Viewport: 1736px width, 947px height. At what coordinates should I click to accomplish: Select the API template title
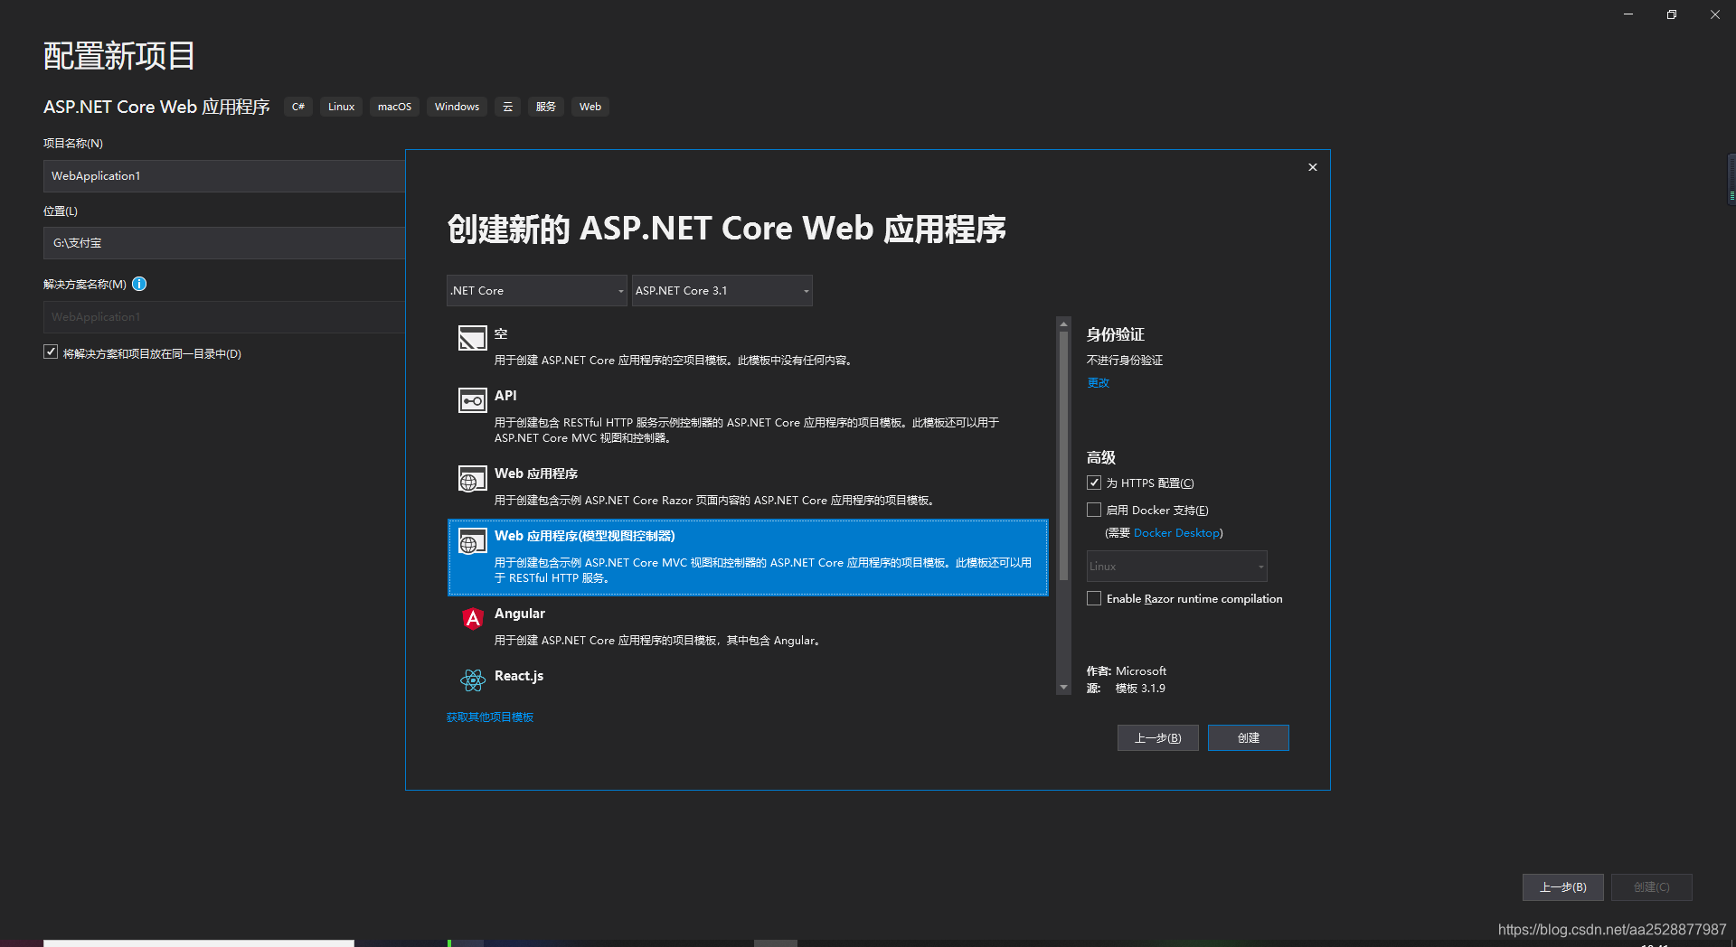505,396
